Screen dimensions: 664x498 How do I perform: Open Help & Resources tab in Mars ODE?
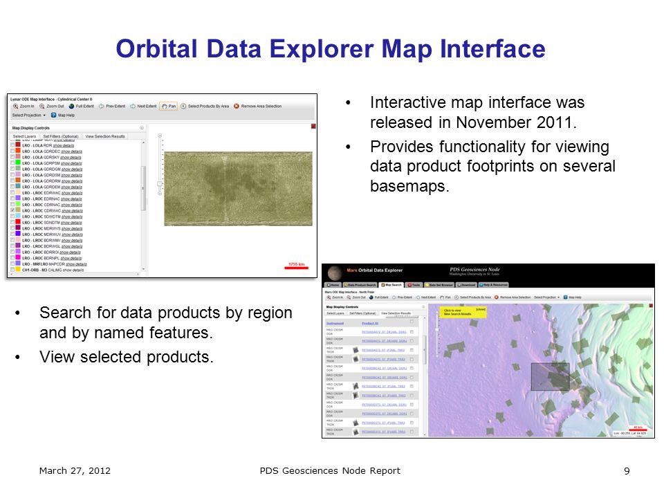(x=494, y=285)
